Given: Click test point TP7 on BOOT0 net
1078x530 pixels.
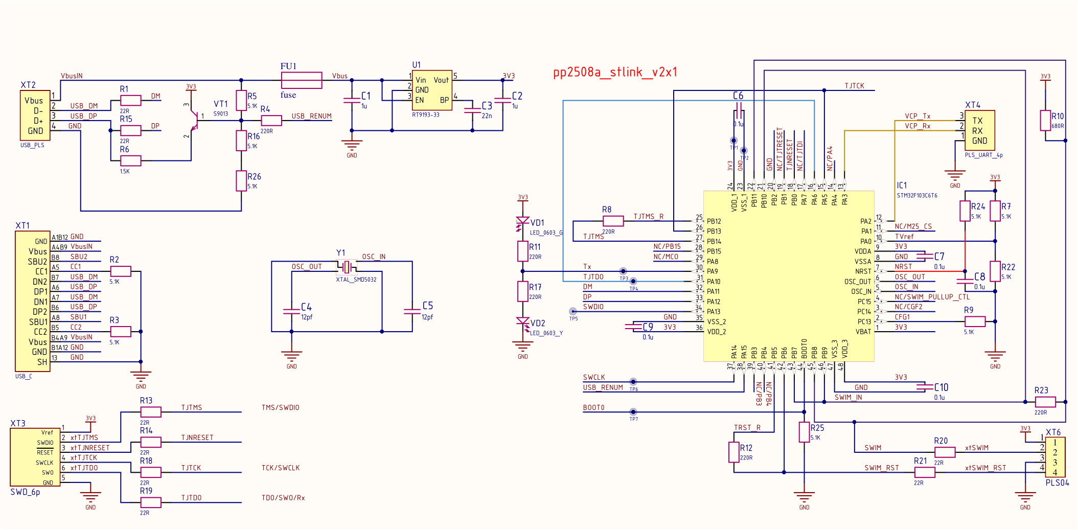Looking at the screenshot, I should (633, 412).
